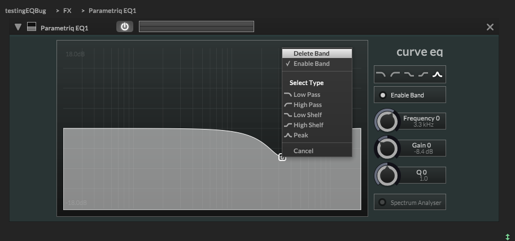Toggle the Enable Band radio button in sidebar

pyautogui.click(x=383, y=95)
